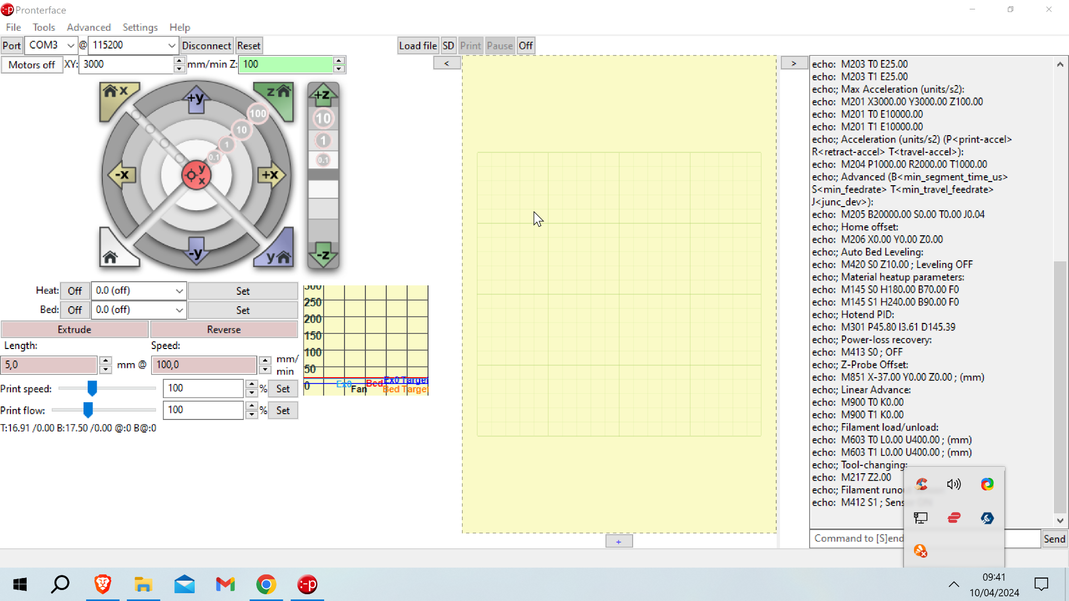The height and width of the screenshot is (601, 1069).
Task: Click the Load file button
Action: pos(418,45)
